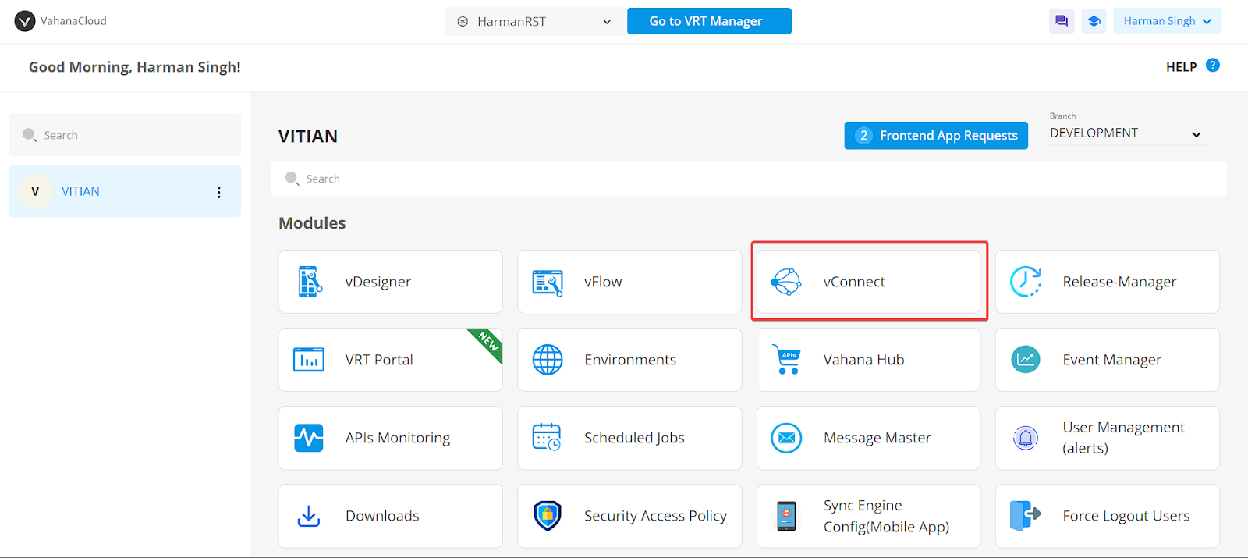Click the HELP label
The image size is (1248, 558).
(1181, 67)
